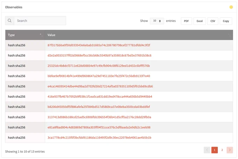
Task: Export the table as CSV
Action: point(213,21)
